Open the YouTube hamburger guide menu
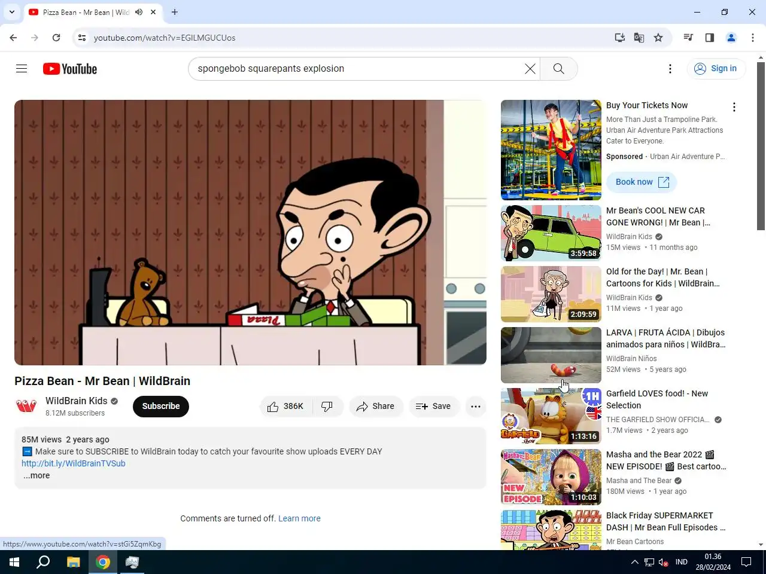The width and height of the screenshot is (766, 574). tap(22, 69)
